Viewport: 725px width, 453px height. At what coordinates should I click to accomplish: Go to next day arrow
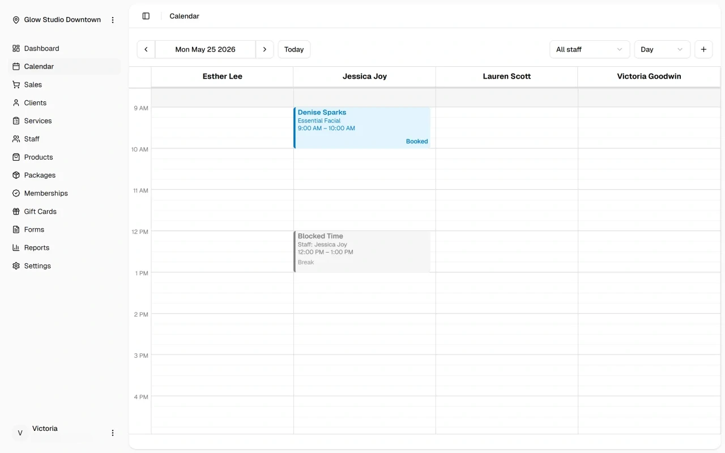[265, 49]
